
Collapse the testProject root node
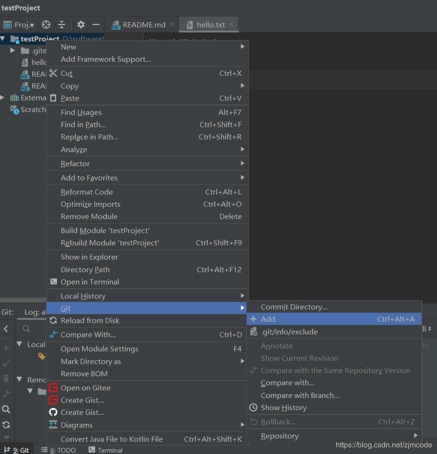tap(3, 39)
